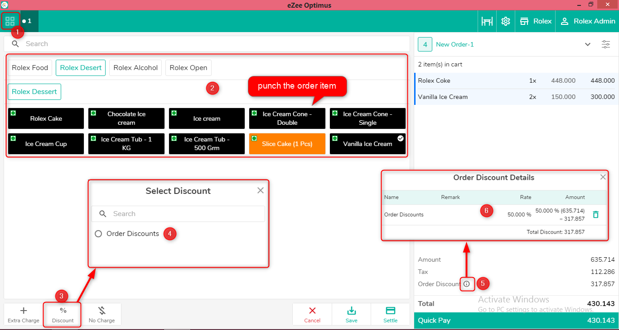Click the No Charge button
619x330 pixels.
[102, 315]
